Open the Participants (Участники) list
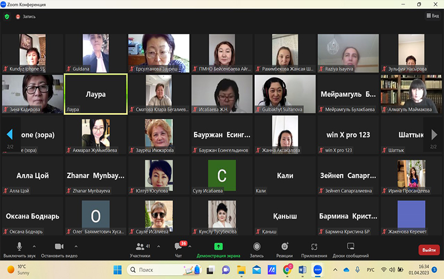 click(140, 249)
